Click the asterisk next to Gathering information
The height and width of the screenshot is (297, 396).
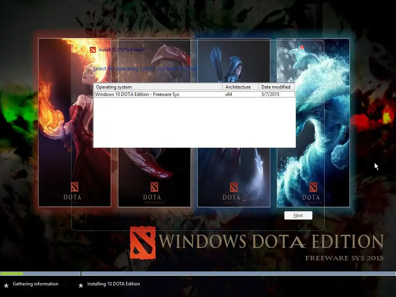tap(6, 286)
